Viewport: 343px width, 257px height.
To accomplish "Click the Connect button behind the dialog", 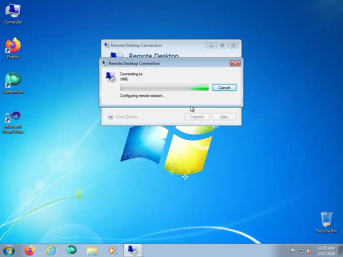I will coord(197,117).
